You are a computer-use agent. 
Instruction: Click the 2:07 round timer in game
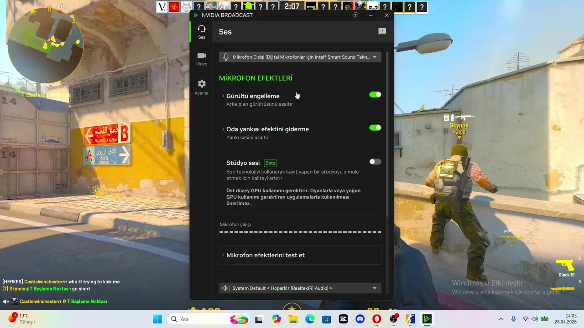point(292,6)
